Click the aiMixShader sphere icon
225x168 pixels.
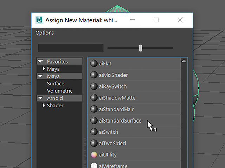(94, 75)
